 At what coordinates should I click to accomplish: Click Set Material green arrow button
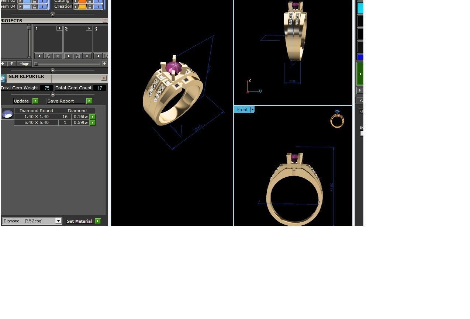(x=98, y=221)
